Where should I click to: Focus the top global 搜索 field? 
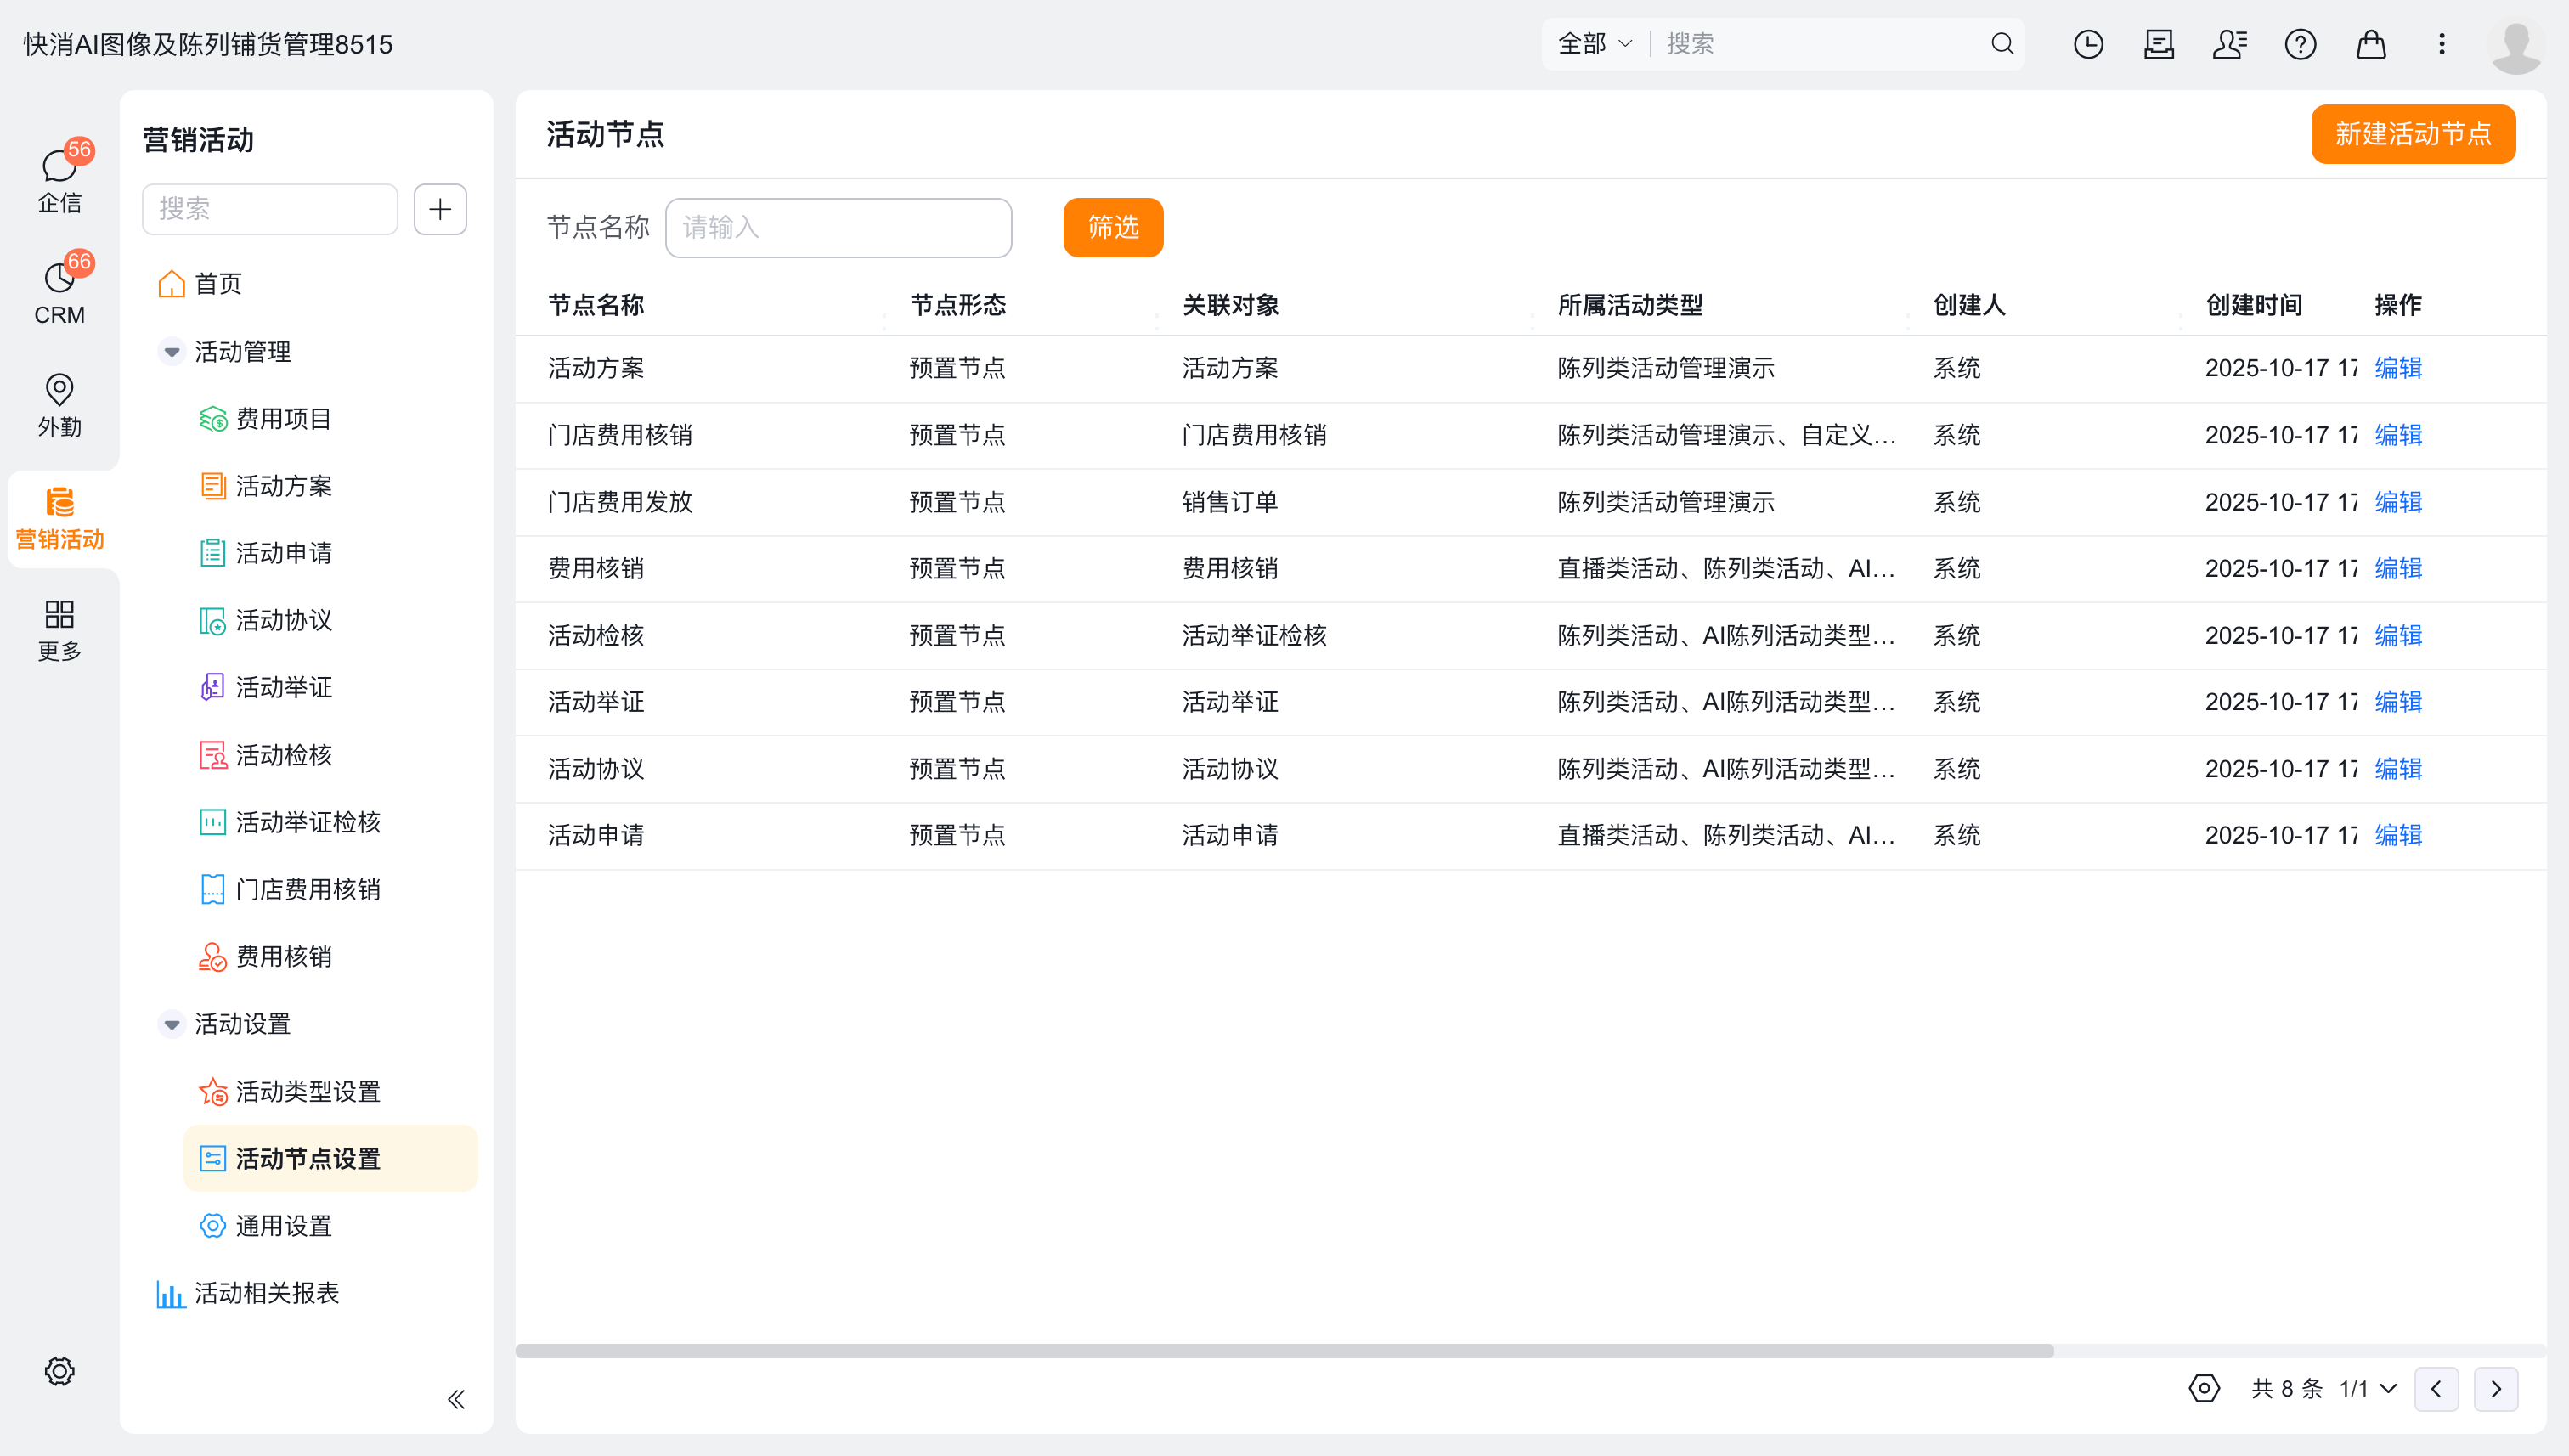(x=1820, y=44)
